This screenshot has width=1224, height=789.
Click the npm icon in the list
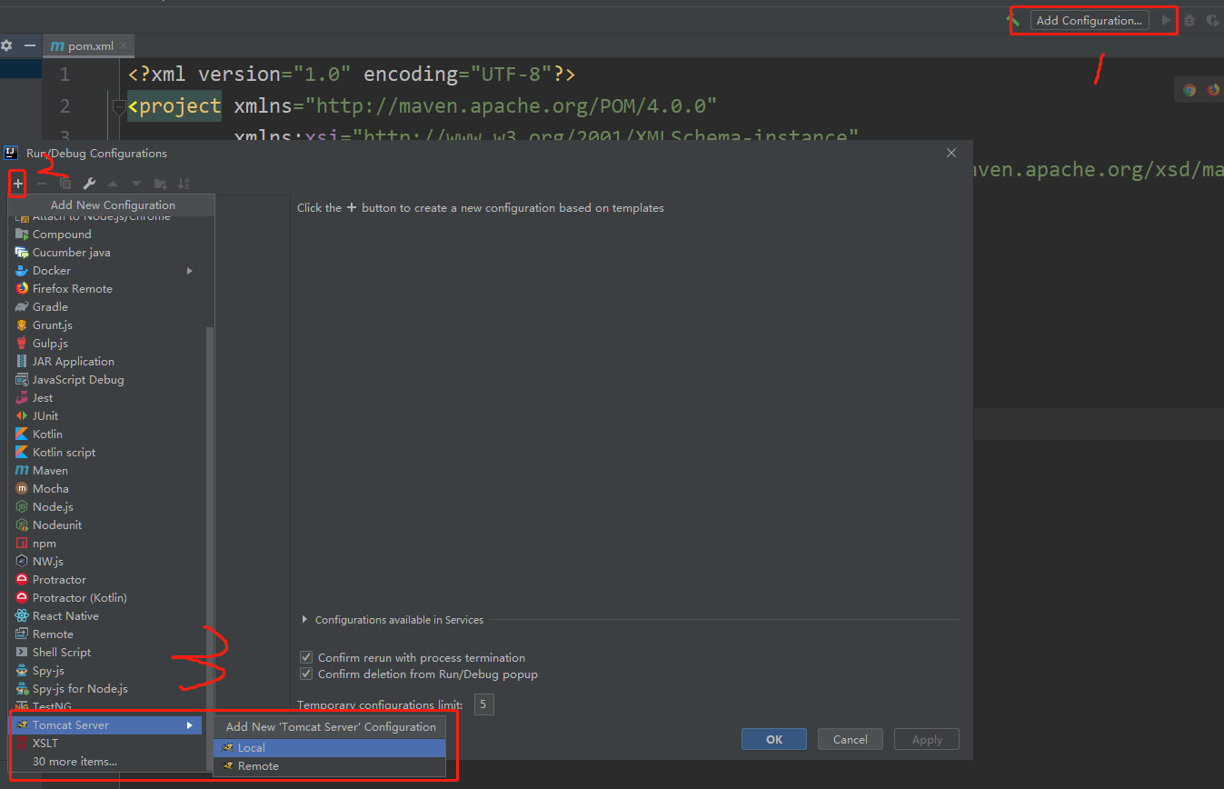(x=22, y=543)
